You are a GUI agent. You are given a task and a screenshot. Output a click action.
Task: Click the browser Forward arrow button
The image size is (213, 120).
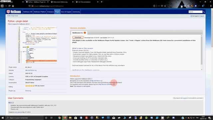pyautogui.click(x=6, y=6)
